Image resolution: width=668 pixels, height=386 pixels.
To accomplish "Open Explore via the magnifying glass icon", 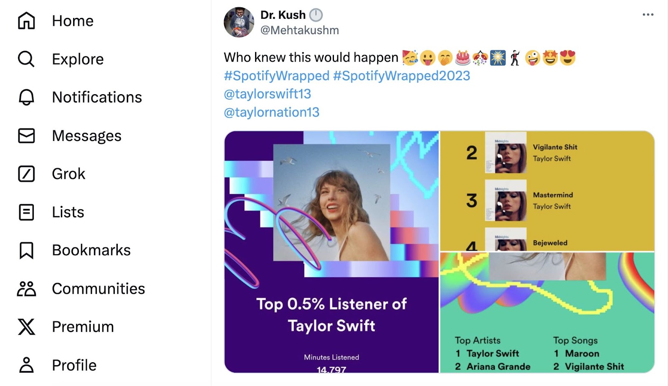I will click(26, 59).
